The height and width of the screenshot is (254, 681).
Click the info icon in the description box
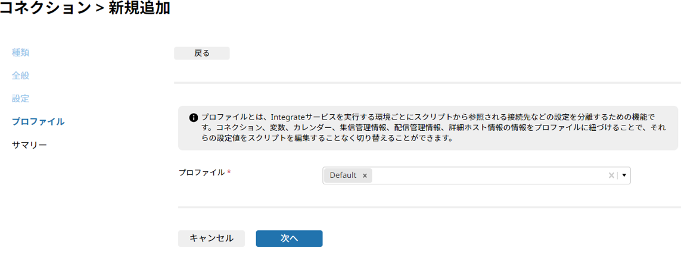193,117
